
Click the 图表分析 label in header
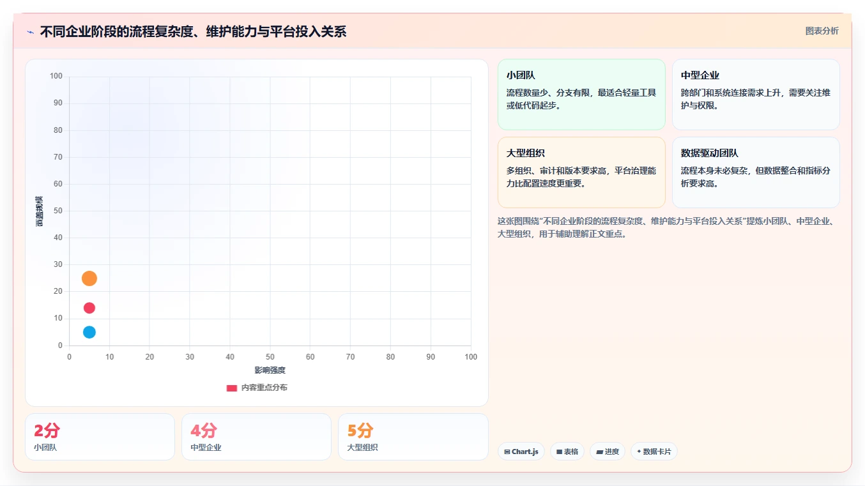[x=822, y=31]
